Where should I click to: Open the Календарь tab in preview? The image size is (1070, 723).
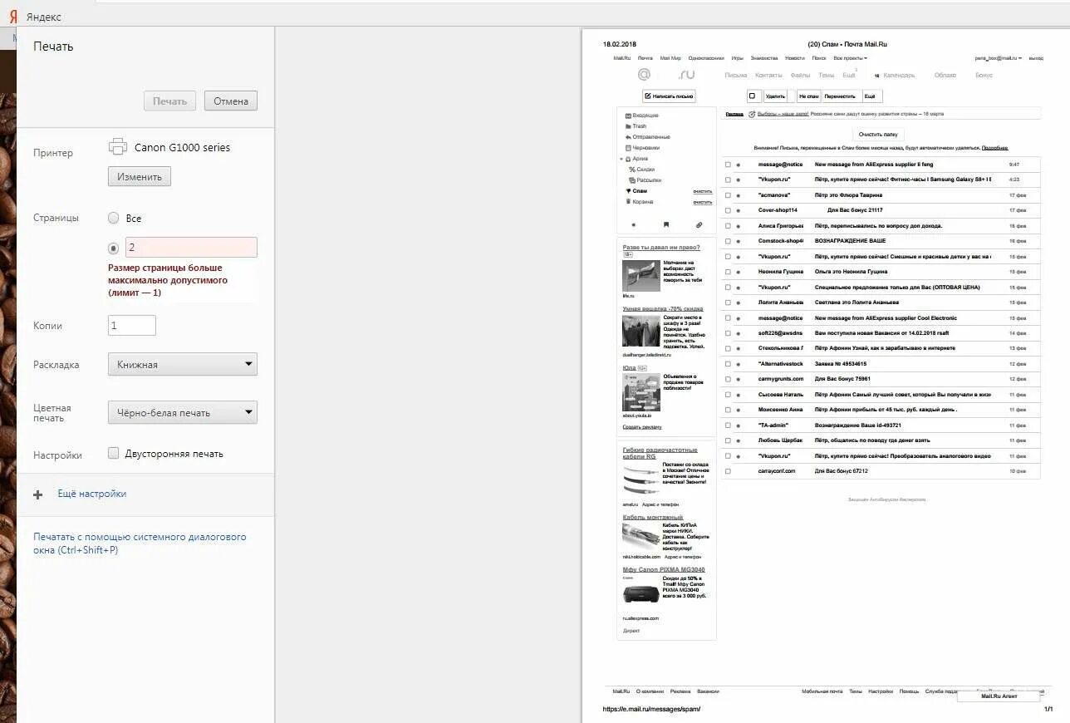tap(899, 75)
